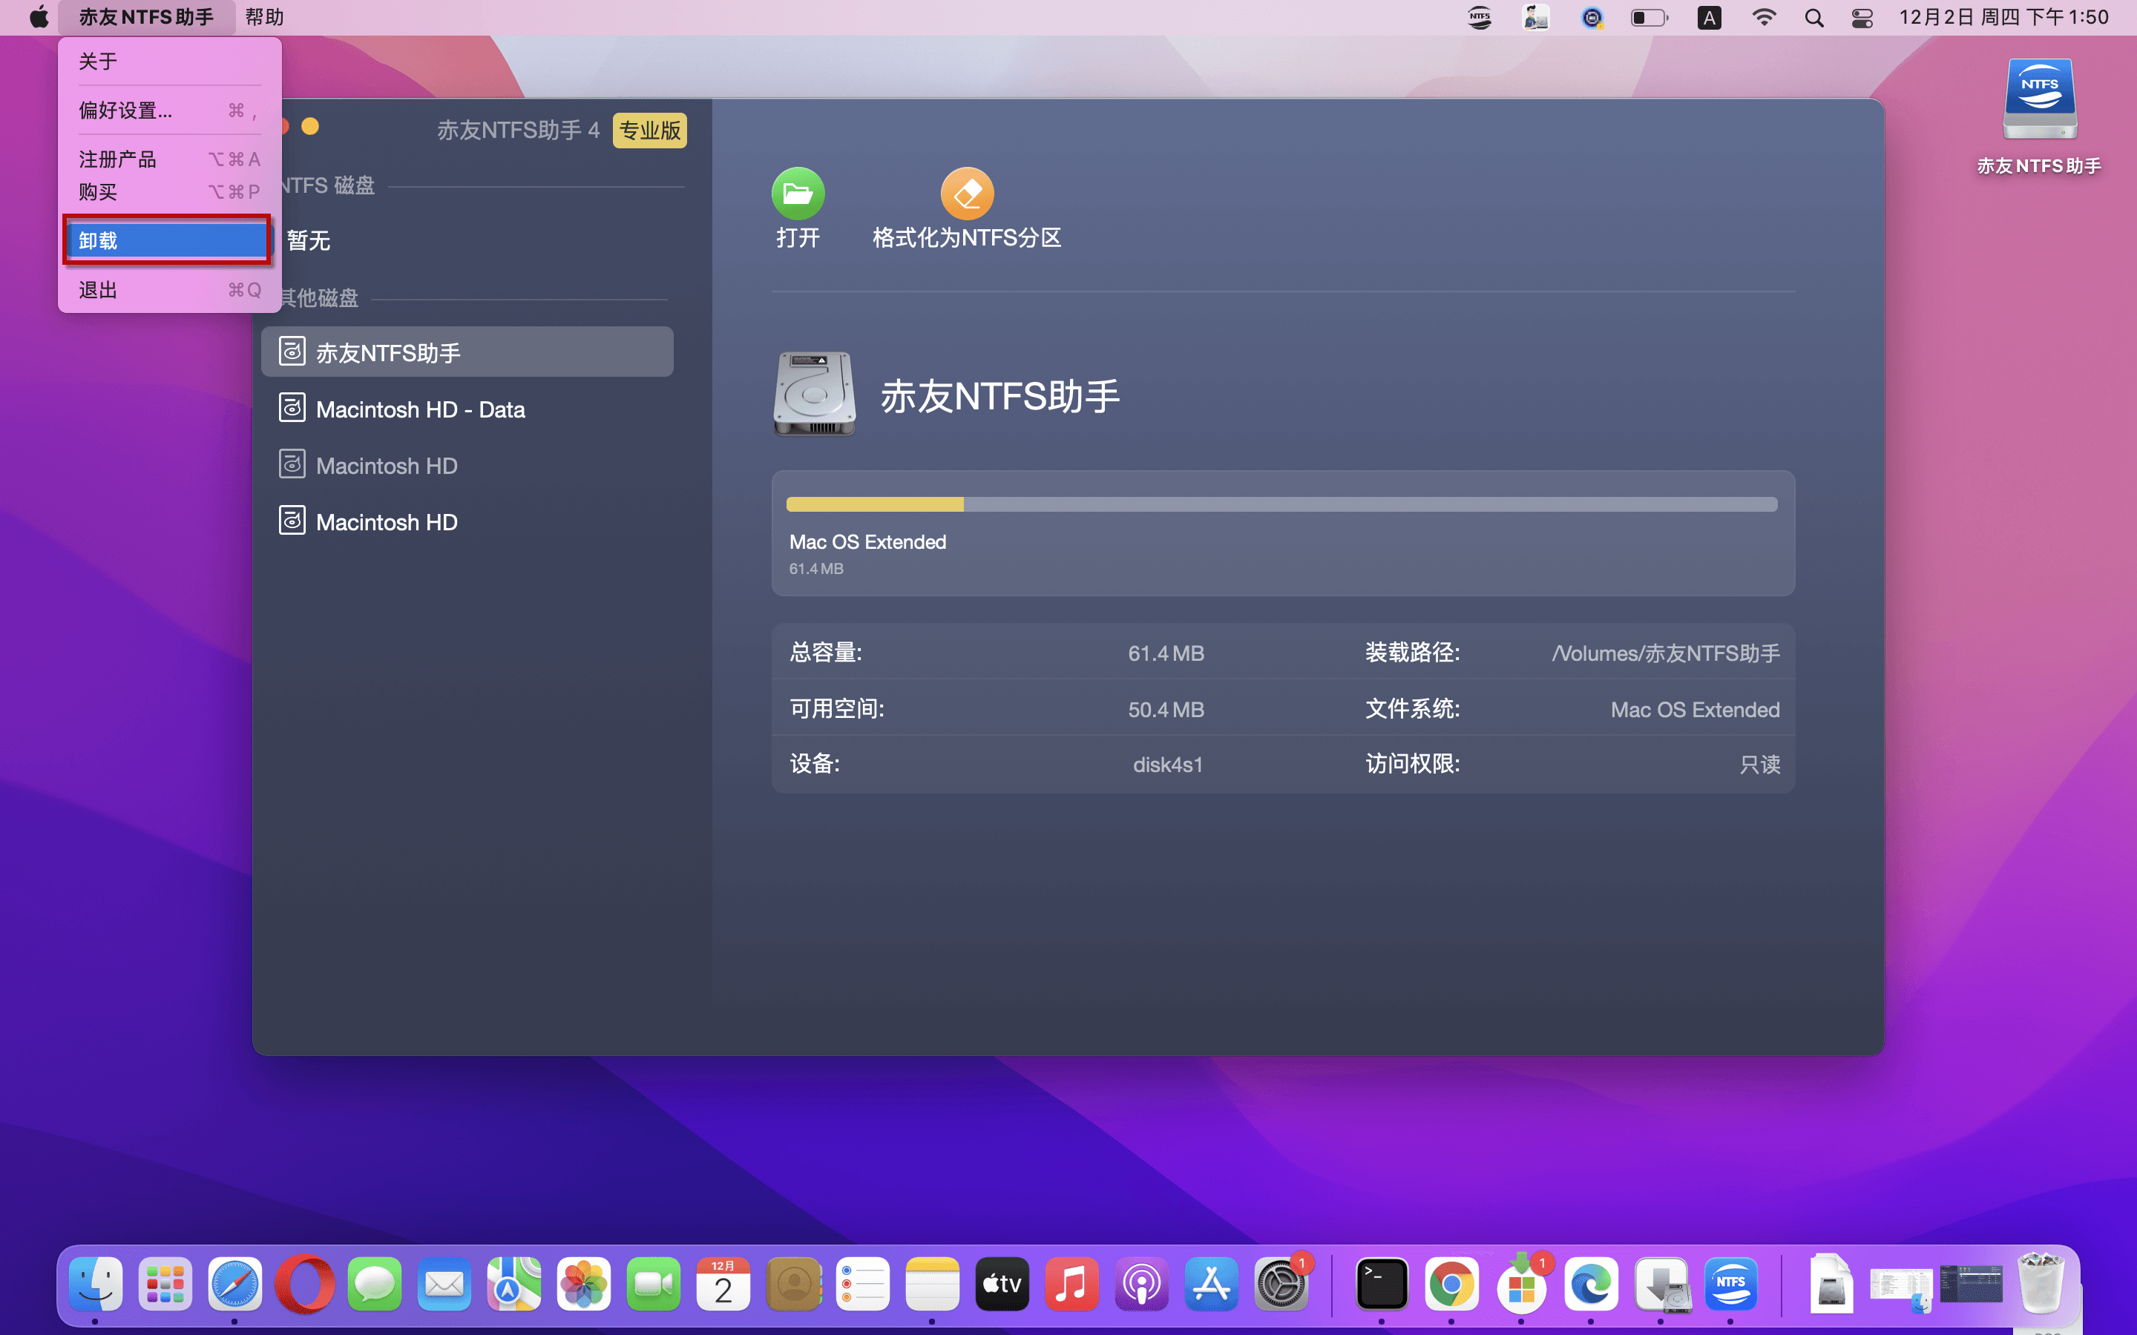Click the highlighted 卸载 menu item
The height and width of the screenshot is (1335, 2137).
[x=167, y=240]
